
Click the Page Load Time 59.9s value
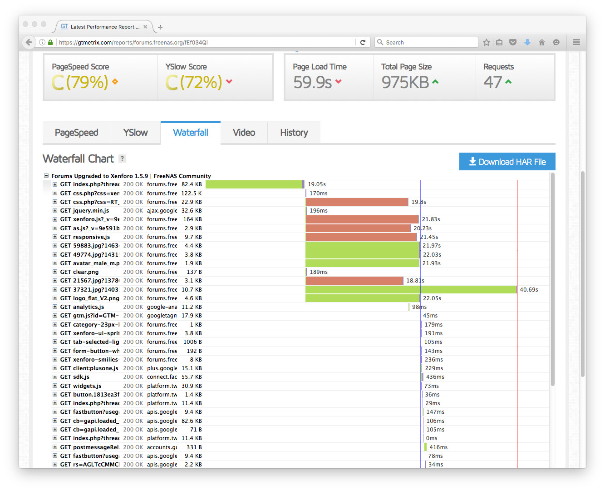pos(313,82)
